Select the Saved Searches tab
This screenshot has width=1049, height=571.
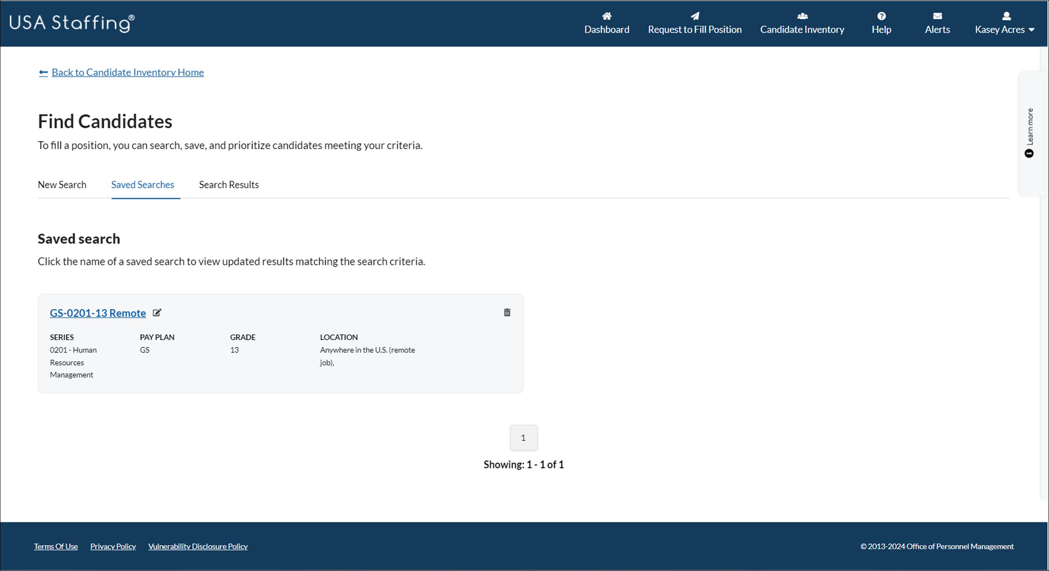[x=143, y=184]
